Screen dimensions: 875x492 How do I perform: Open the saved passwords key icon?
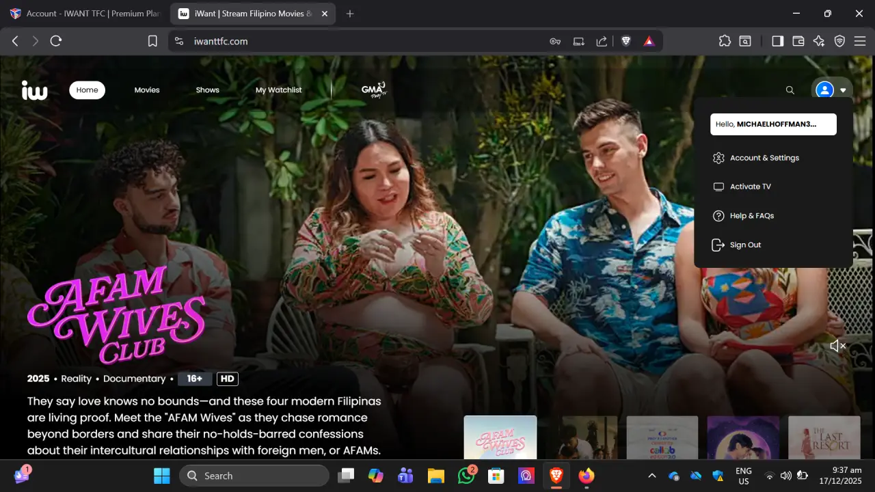(x=555, y=41)
